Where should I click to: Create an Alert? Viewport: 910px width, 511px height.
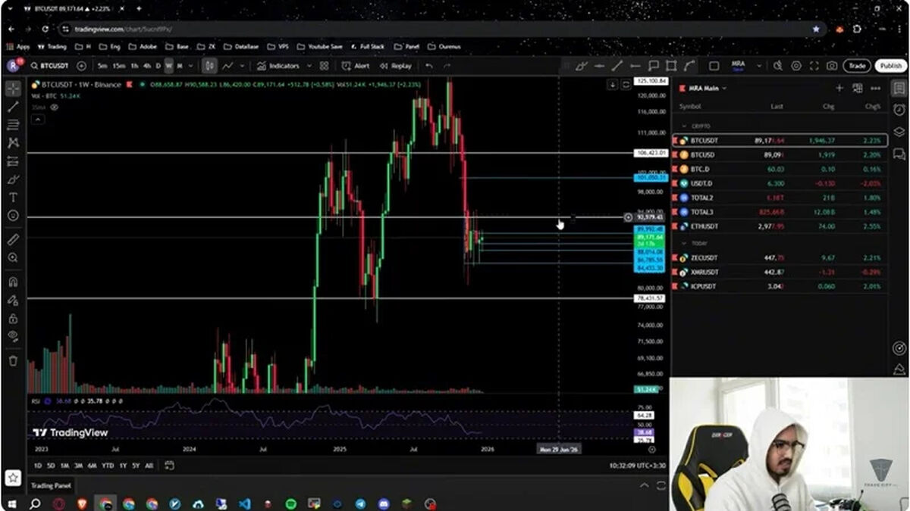(x=356, y=66)
